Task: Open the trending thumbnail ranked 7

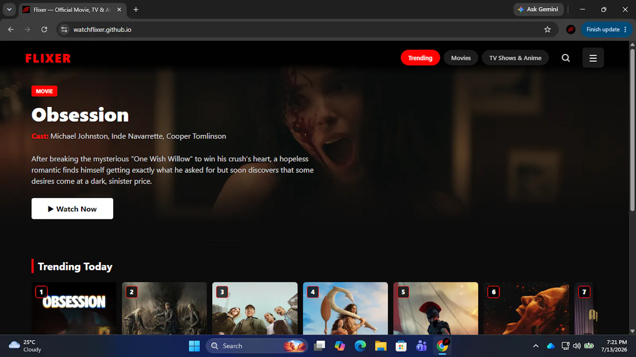Action: click(586, 309)
